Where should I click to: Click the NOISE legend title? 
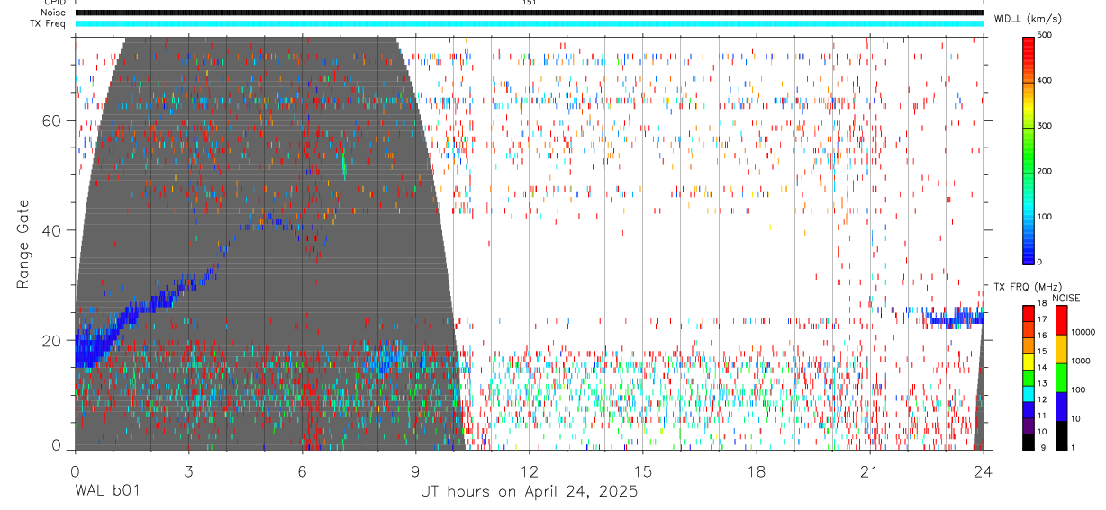[1065, 298]
